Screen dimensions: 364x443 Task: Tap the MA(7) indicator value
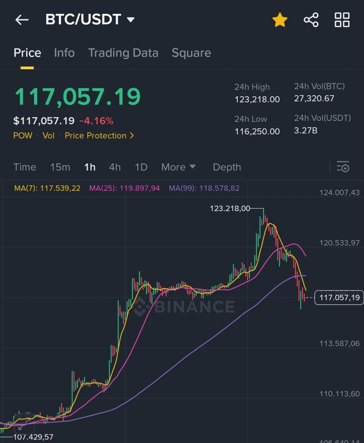47,188
